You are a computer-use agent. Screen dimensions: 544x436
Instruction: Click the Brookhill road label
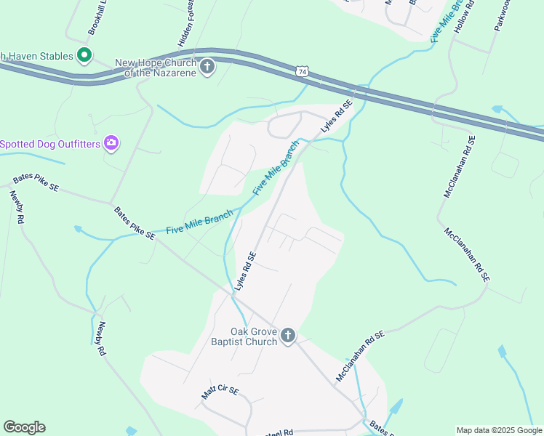click(x=97, y=17)
